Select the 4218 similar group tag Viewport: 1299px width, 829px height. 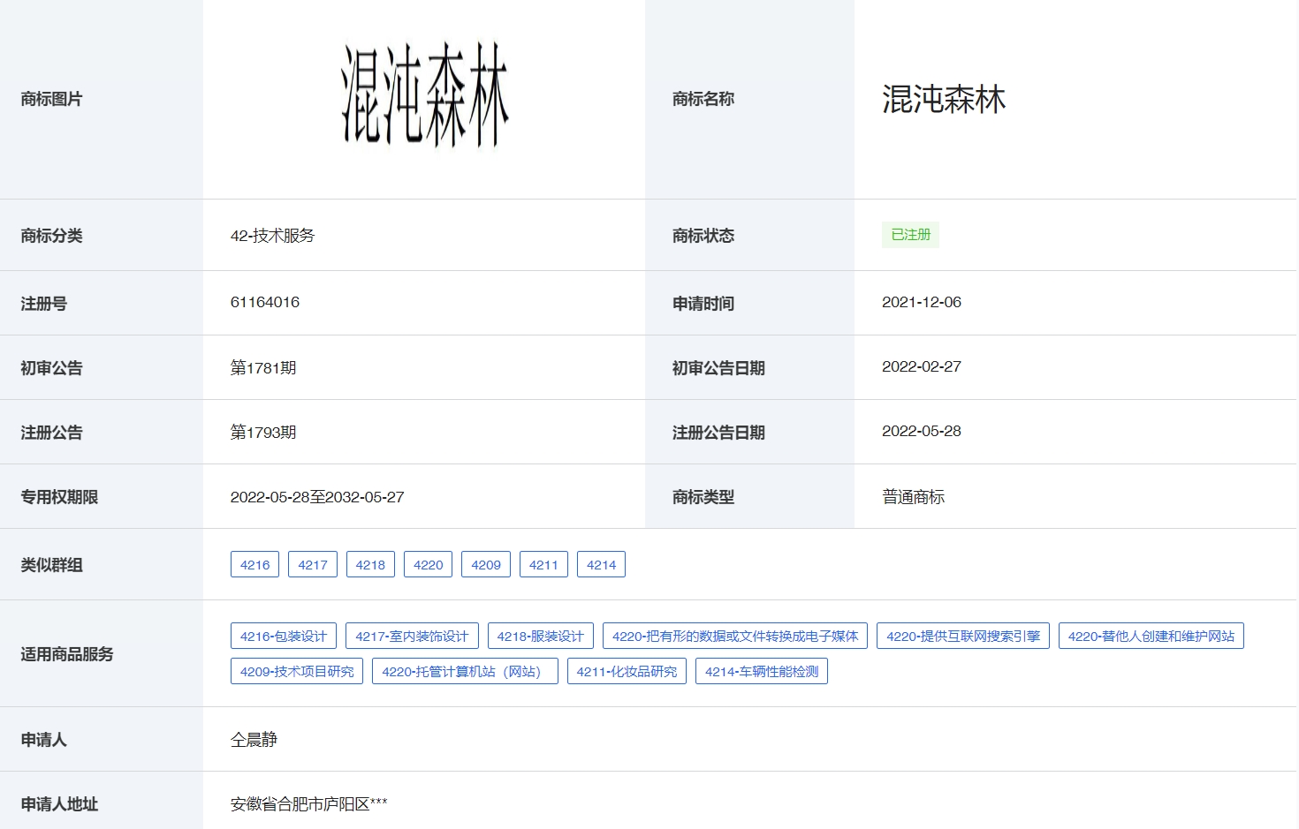370,564
